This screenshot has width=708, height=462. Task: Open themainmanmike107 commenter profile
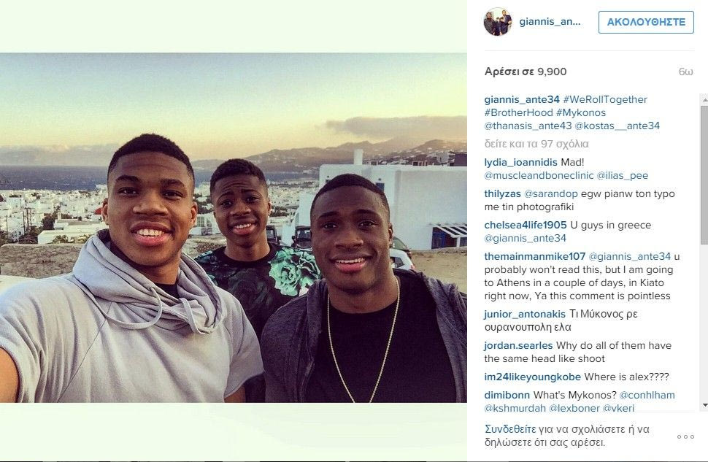[x=534, y=256]
